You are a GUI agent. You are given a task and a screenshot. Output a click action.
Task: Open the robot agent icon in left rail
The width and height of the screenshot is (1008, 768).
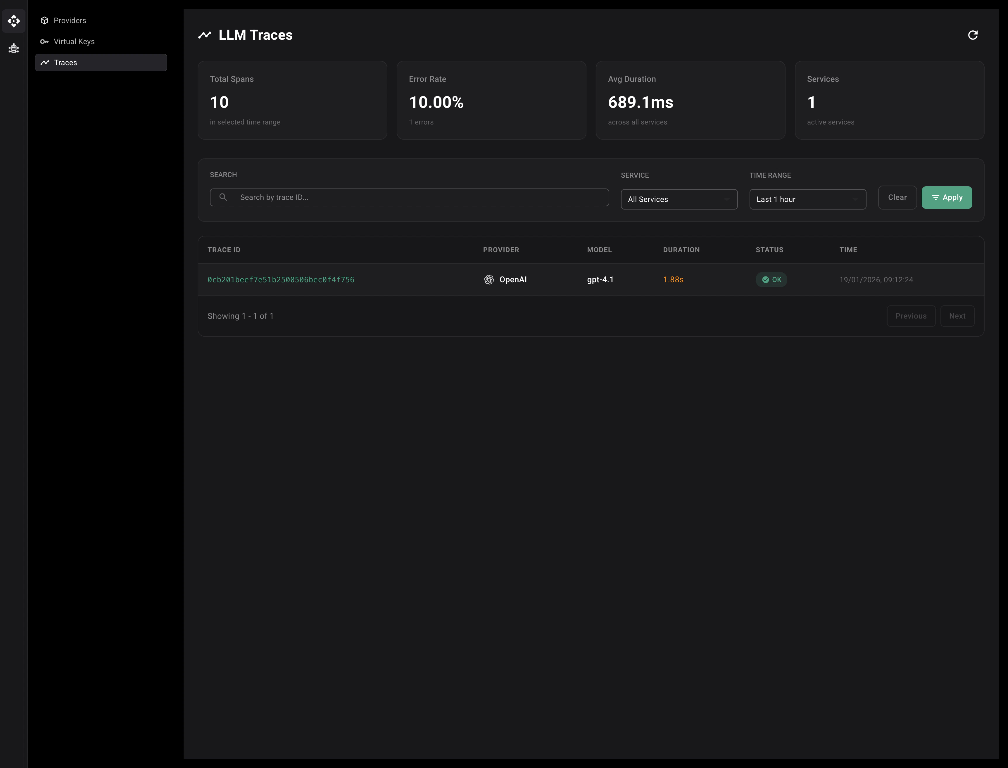[14, 48]
